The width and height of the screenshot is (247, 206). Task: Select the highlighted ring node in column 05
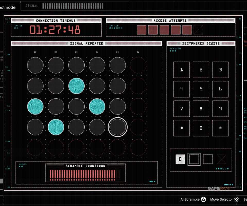coord(118,127)
